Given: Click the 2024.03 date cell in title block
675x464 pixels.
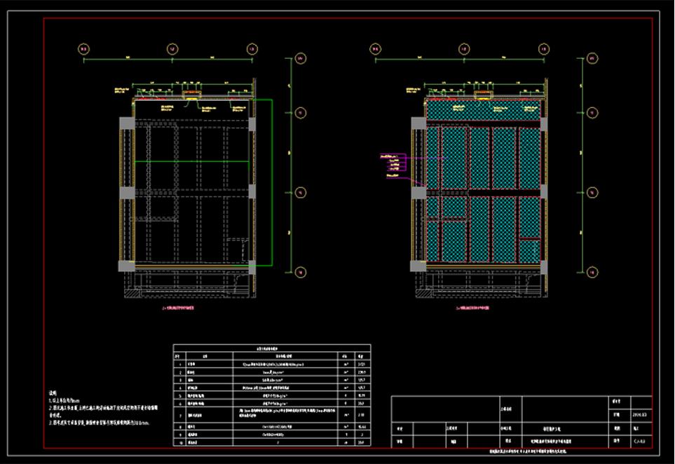Looking at the screenshot, I should 640,414.
